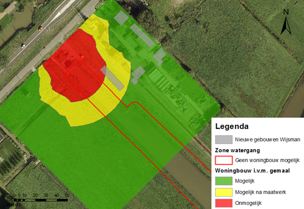This screenshot has height=209, width=304.
Task: Click the Nieuwe gebouwen Wijsman label
Action: tap(267, 139)
